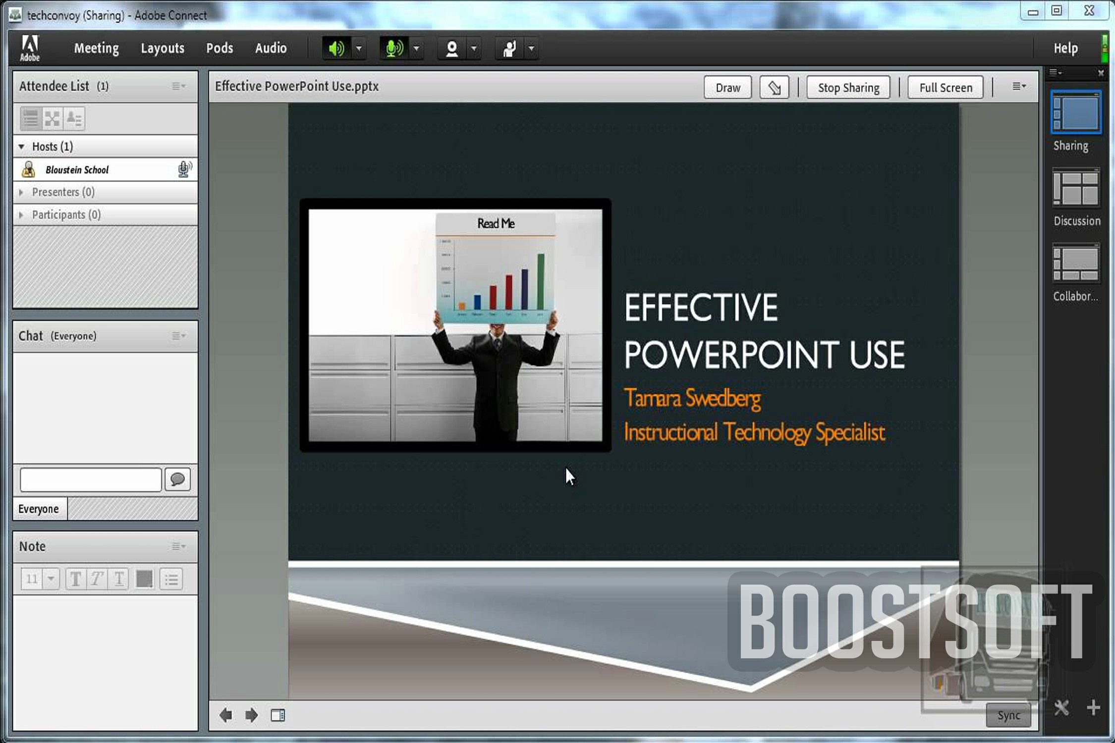Screen dimensions: 1115x743
Task: Click the Stop Sharing button
Action: click(x=848, y=88)
